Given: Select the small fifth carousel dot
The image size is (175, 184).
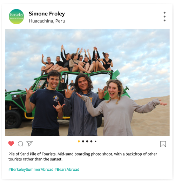Looking at the screenshot, I should point(95,142).
